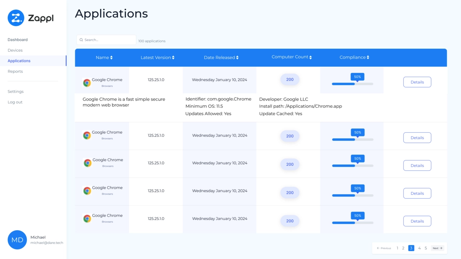Viewport: 461px width, 259px height.
Task: Click the Google Chrome icon in the last row
Action: [x=86, y=218]
